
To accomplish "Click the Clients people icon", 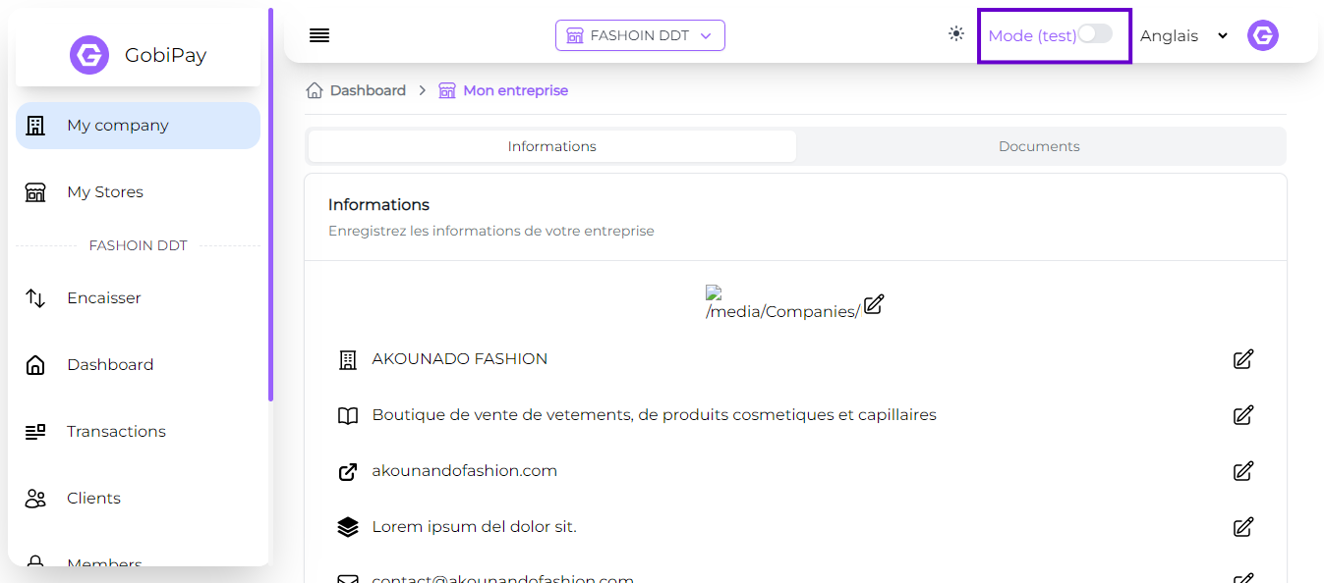I will 35,499.
